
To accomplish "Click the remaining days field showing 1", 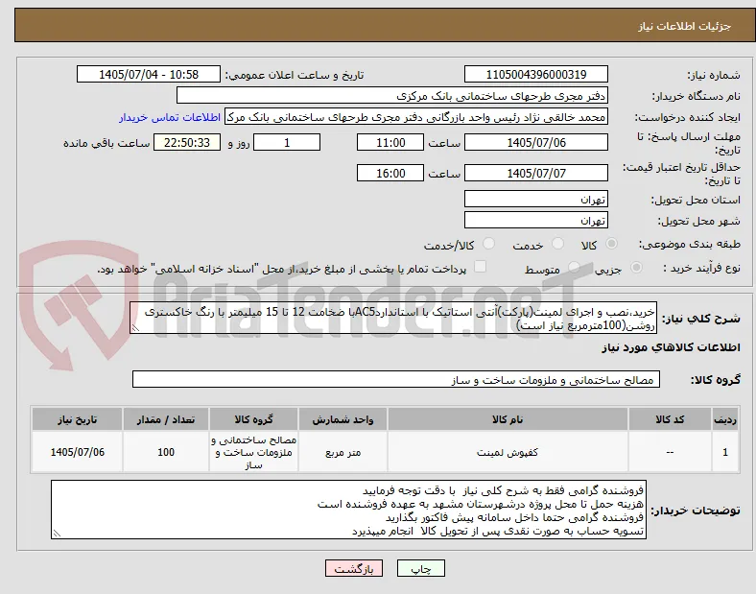I will 287,143.
